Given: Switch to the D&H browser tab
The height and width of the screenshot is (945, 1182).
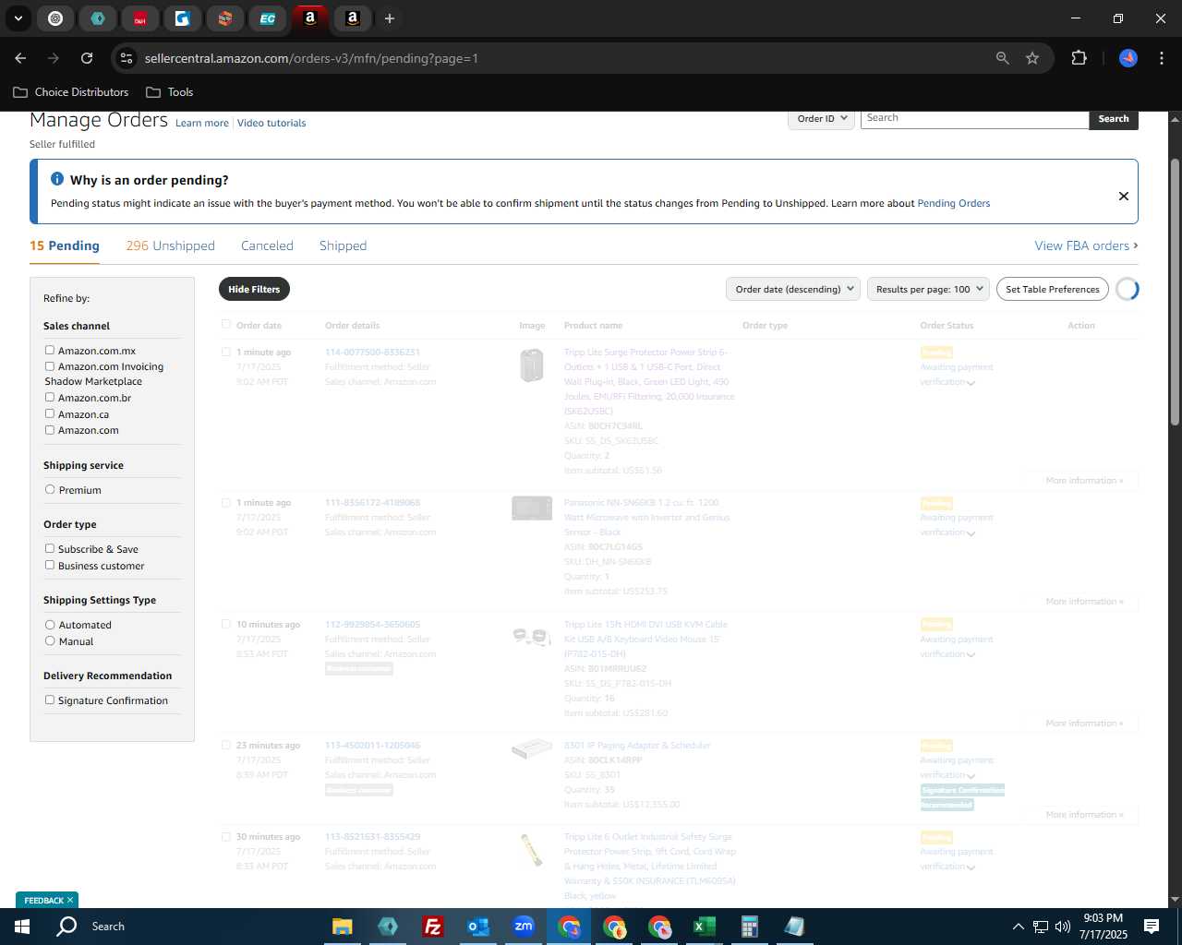Looking at the screenshot, I should (x=140, y=18).
